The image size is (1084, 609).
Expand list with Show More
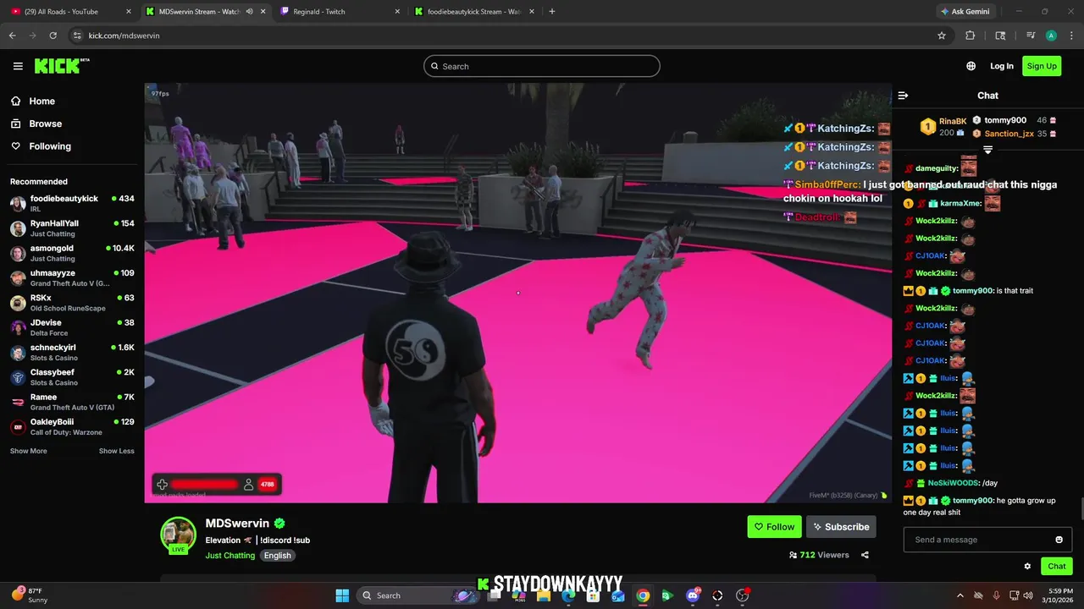(x=28, y=451)
